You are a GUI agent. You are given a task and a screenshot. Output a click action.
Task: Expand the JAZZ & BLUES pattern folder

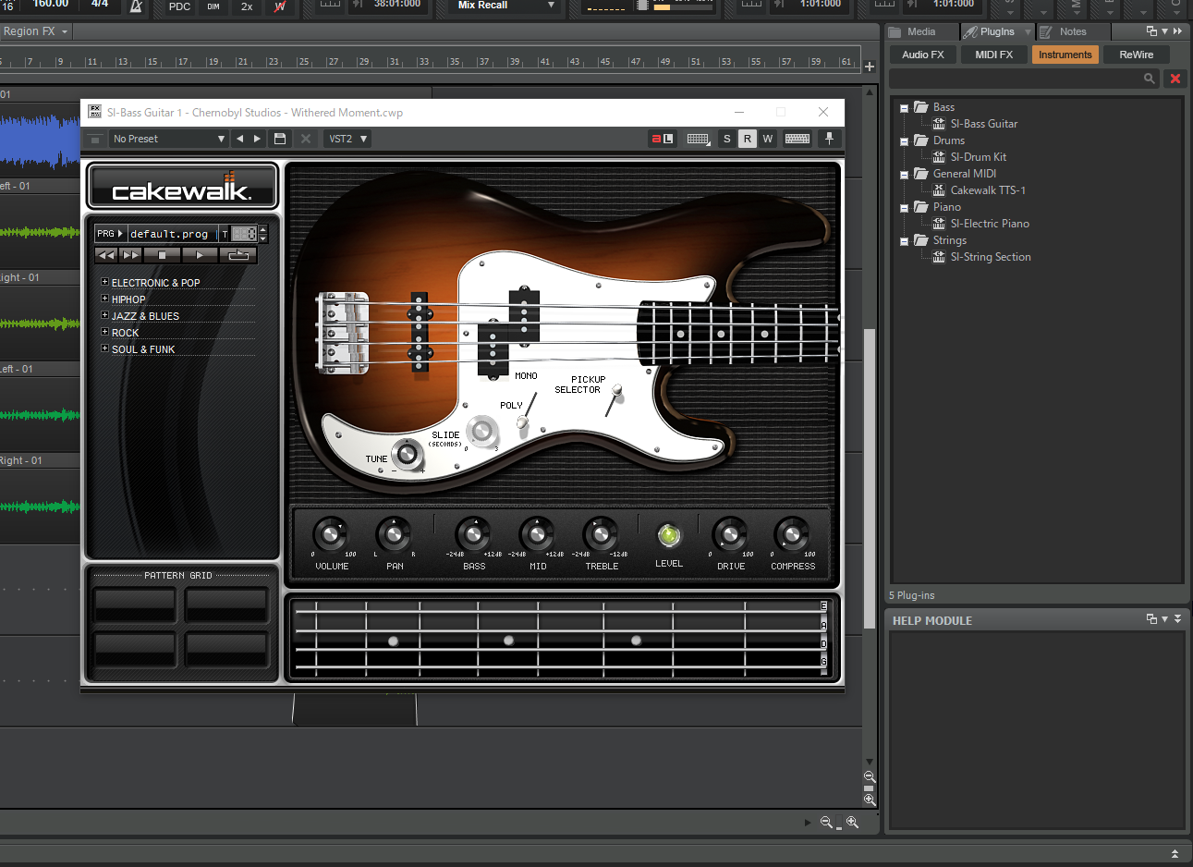tap(104, 315)
